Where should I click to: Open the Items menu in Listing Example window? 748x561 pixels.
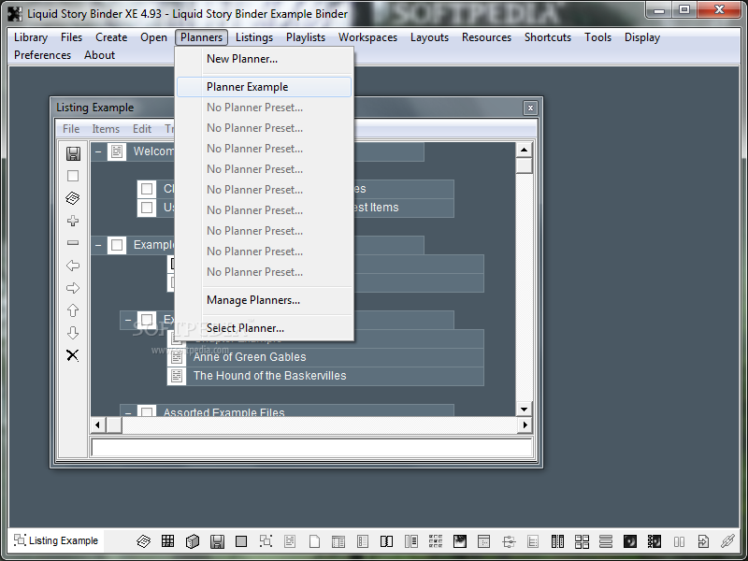click(x=106, y=129)
